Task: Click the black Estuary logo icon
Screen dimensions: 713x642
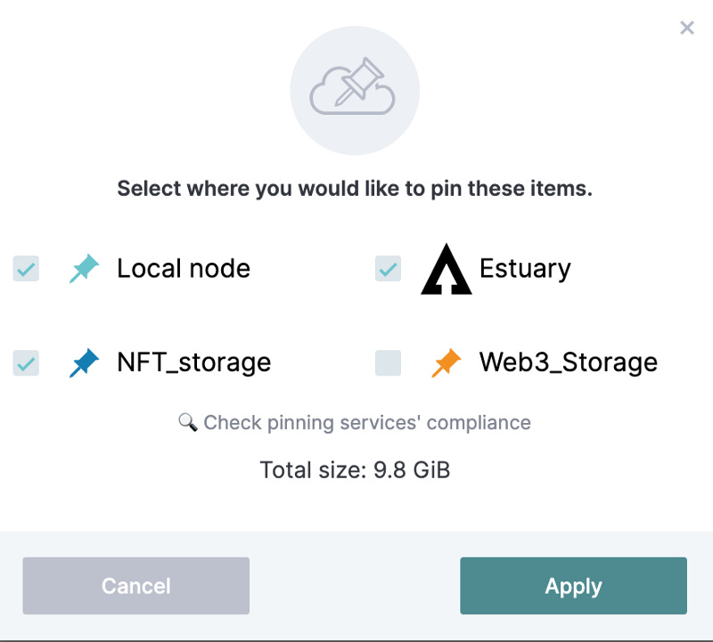Action: (x=446, y=269)
